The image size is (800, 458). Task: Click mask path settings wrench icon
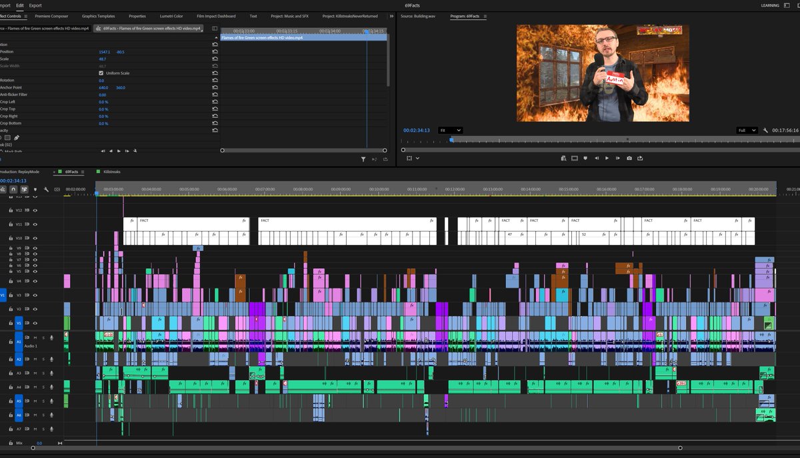coord(135,151)
